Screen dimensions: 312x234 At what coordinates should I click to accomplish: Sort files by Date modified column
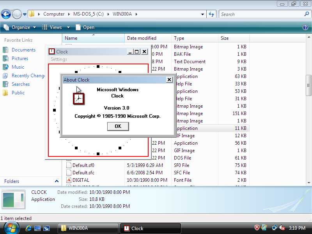tap(142, 38)
